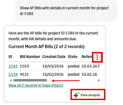This screenshot has height=105, width=123.
Task: Click the ID column header
Action: [x=10, y=57]
